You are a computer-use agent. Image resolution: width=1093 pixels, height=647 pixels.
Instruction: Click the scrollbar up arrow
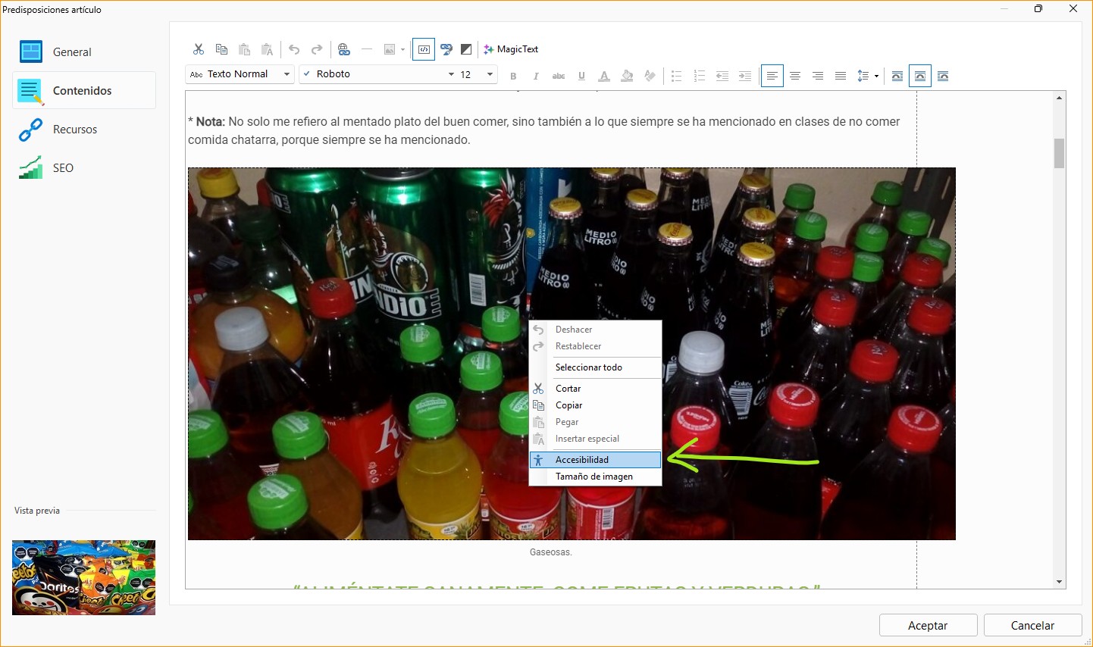pyautogui.click(x=1059, y=98)
